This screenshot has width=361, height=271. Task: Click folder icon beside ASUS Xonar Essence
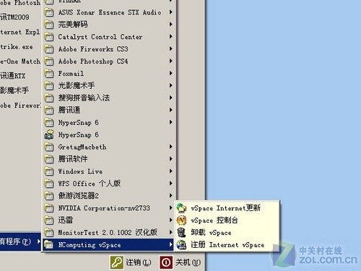point(49,12)
